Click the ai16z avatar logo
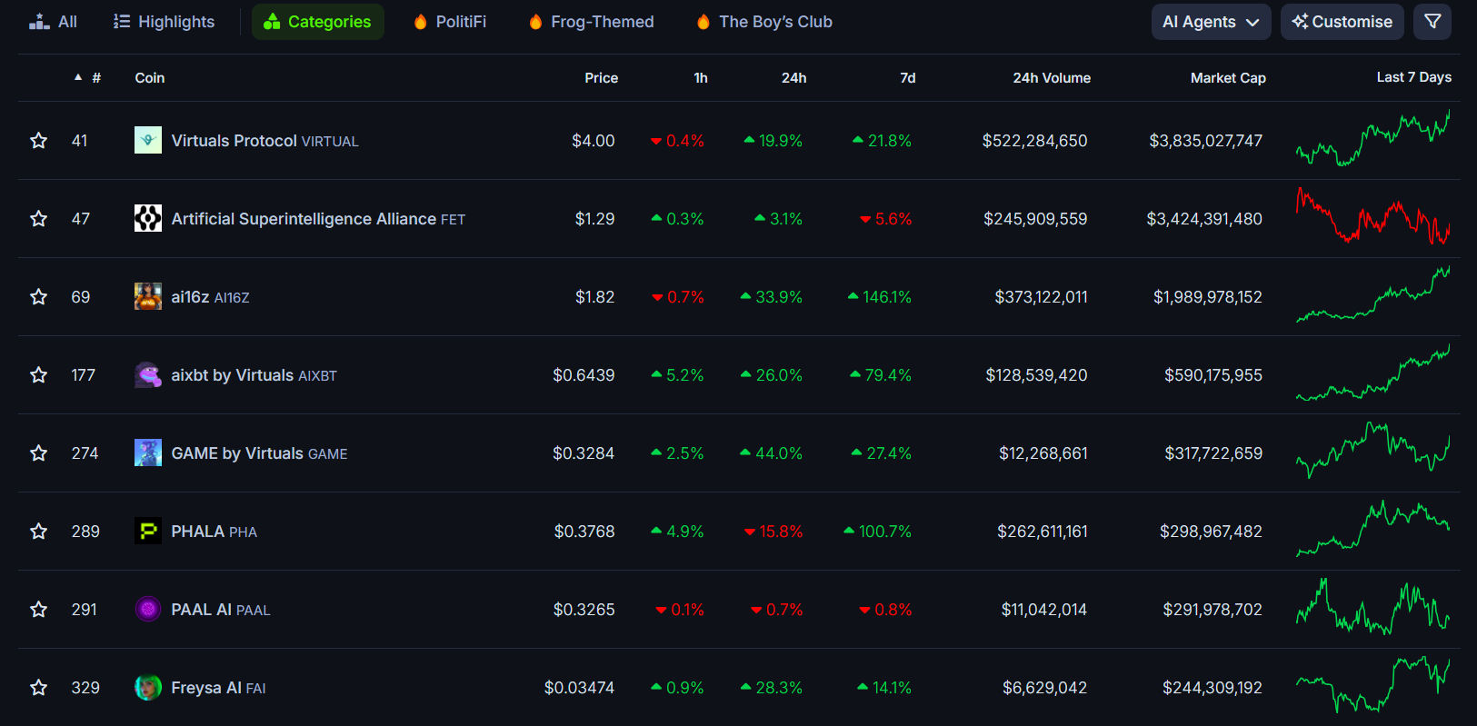This screenshot has height=726, width=1477. coord(148,296)
